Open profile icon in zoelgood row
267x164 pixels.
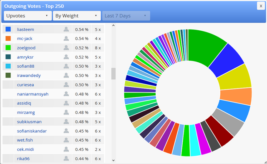[x=66, y=48]
